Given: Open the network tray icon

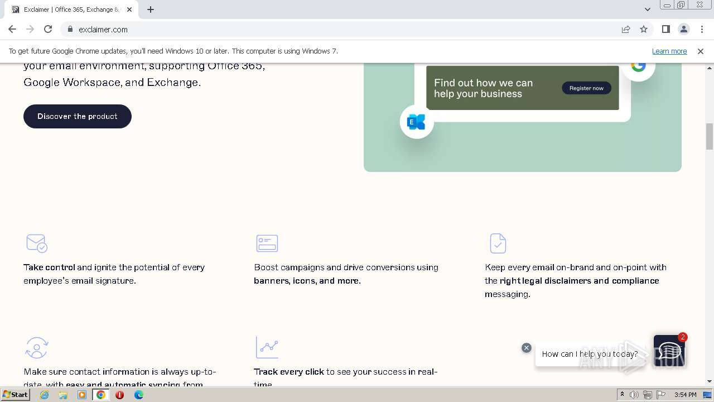Looking at the screenshot, I should 648,395.
